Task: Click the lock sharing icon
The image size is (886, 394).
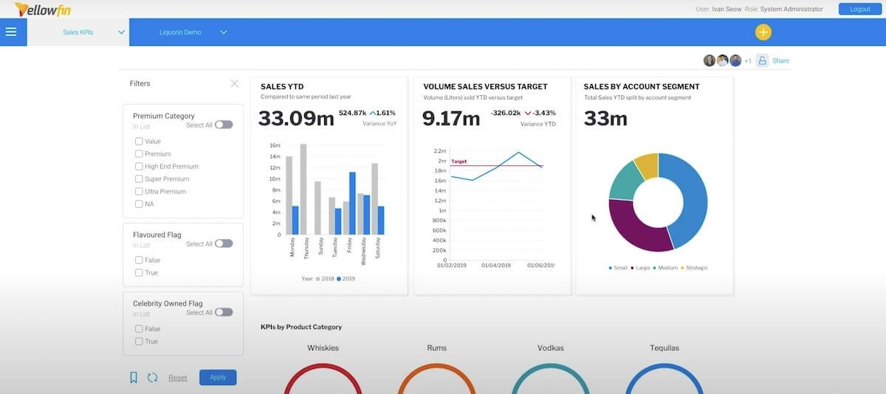Action: [x=762, y=61]
